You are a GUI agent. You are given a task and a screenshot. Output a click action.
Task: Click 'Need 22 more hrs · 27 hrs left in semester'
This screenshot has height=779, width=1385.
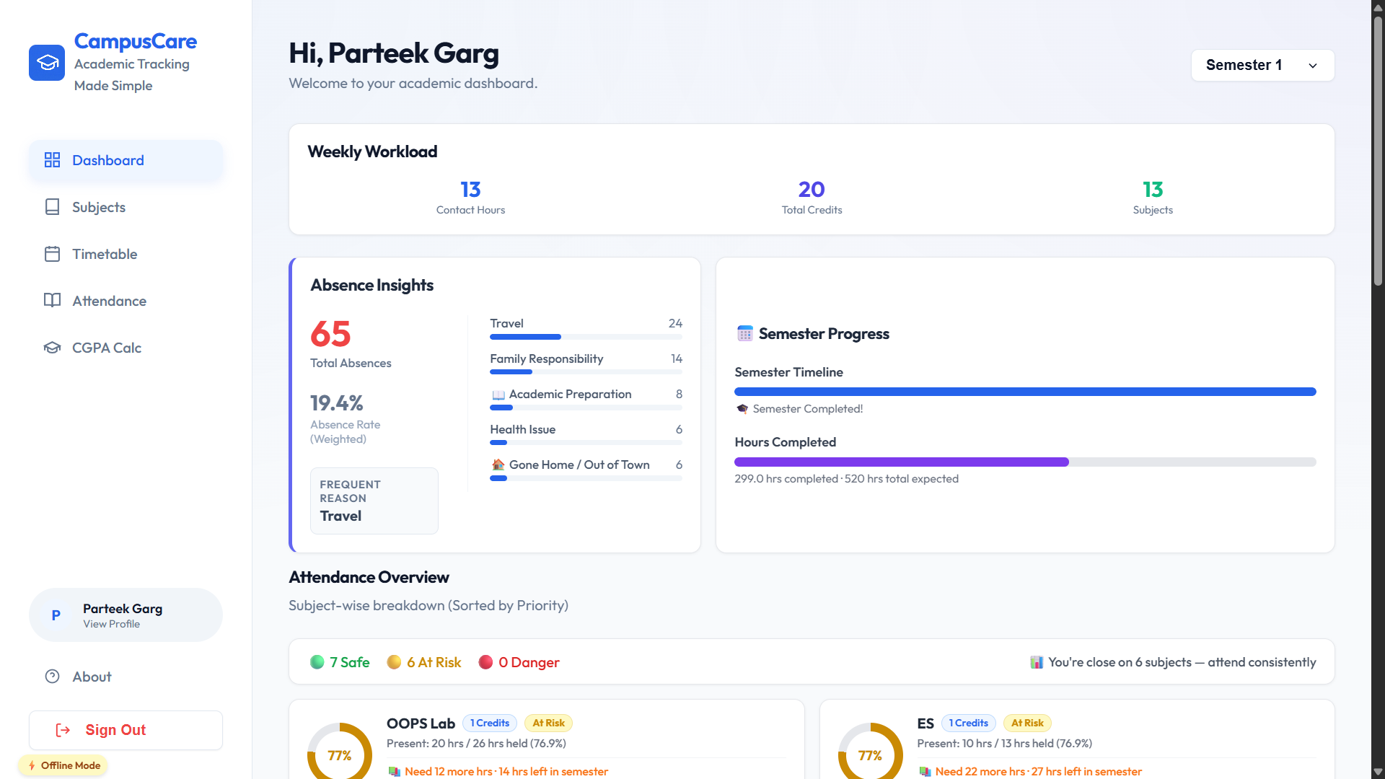coord(1039,772)
